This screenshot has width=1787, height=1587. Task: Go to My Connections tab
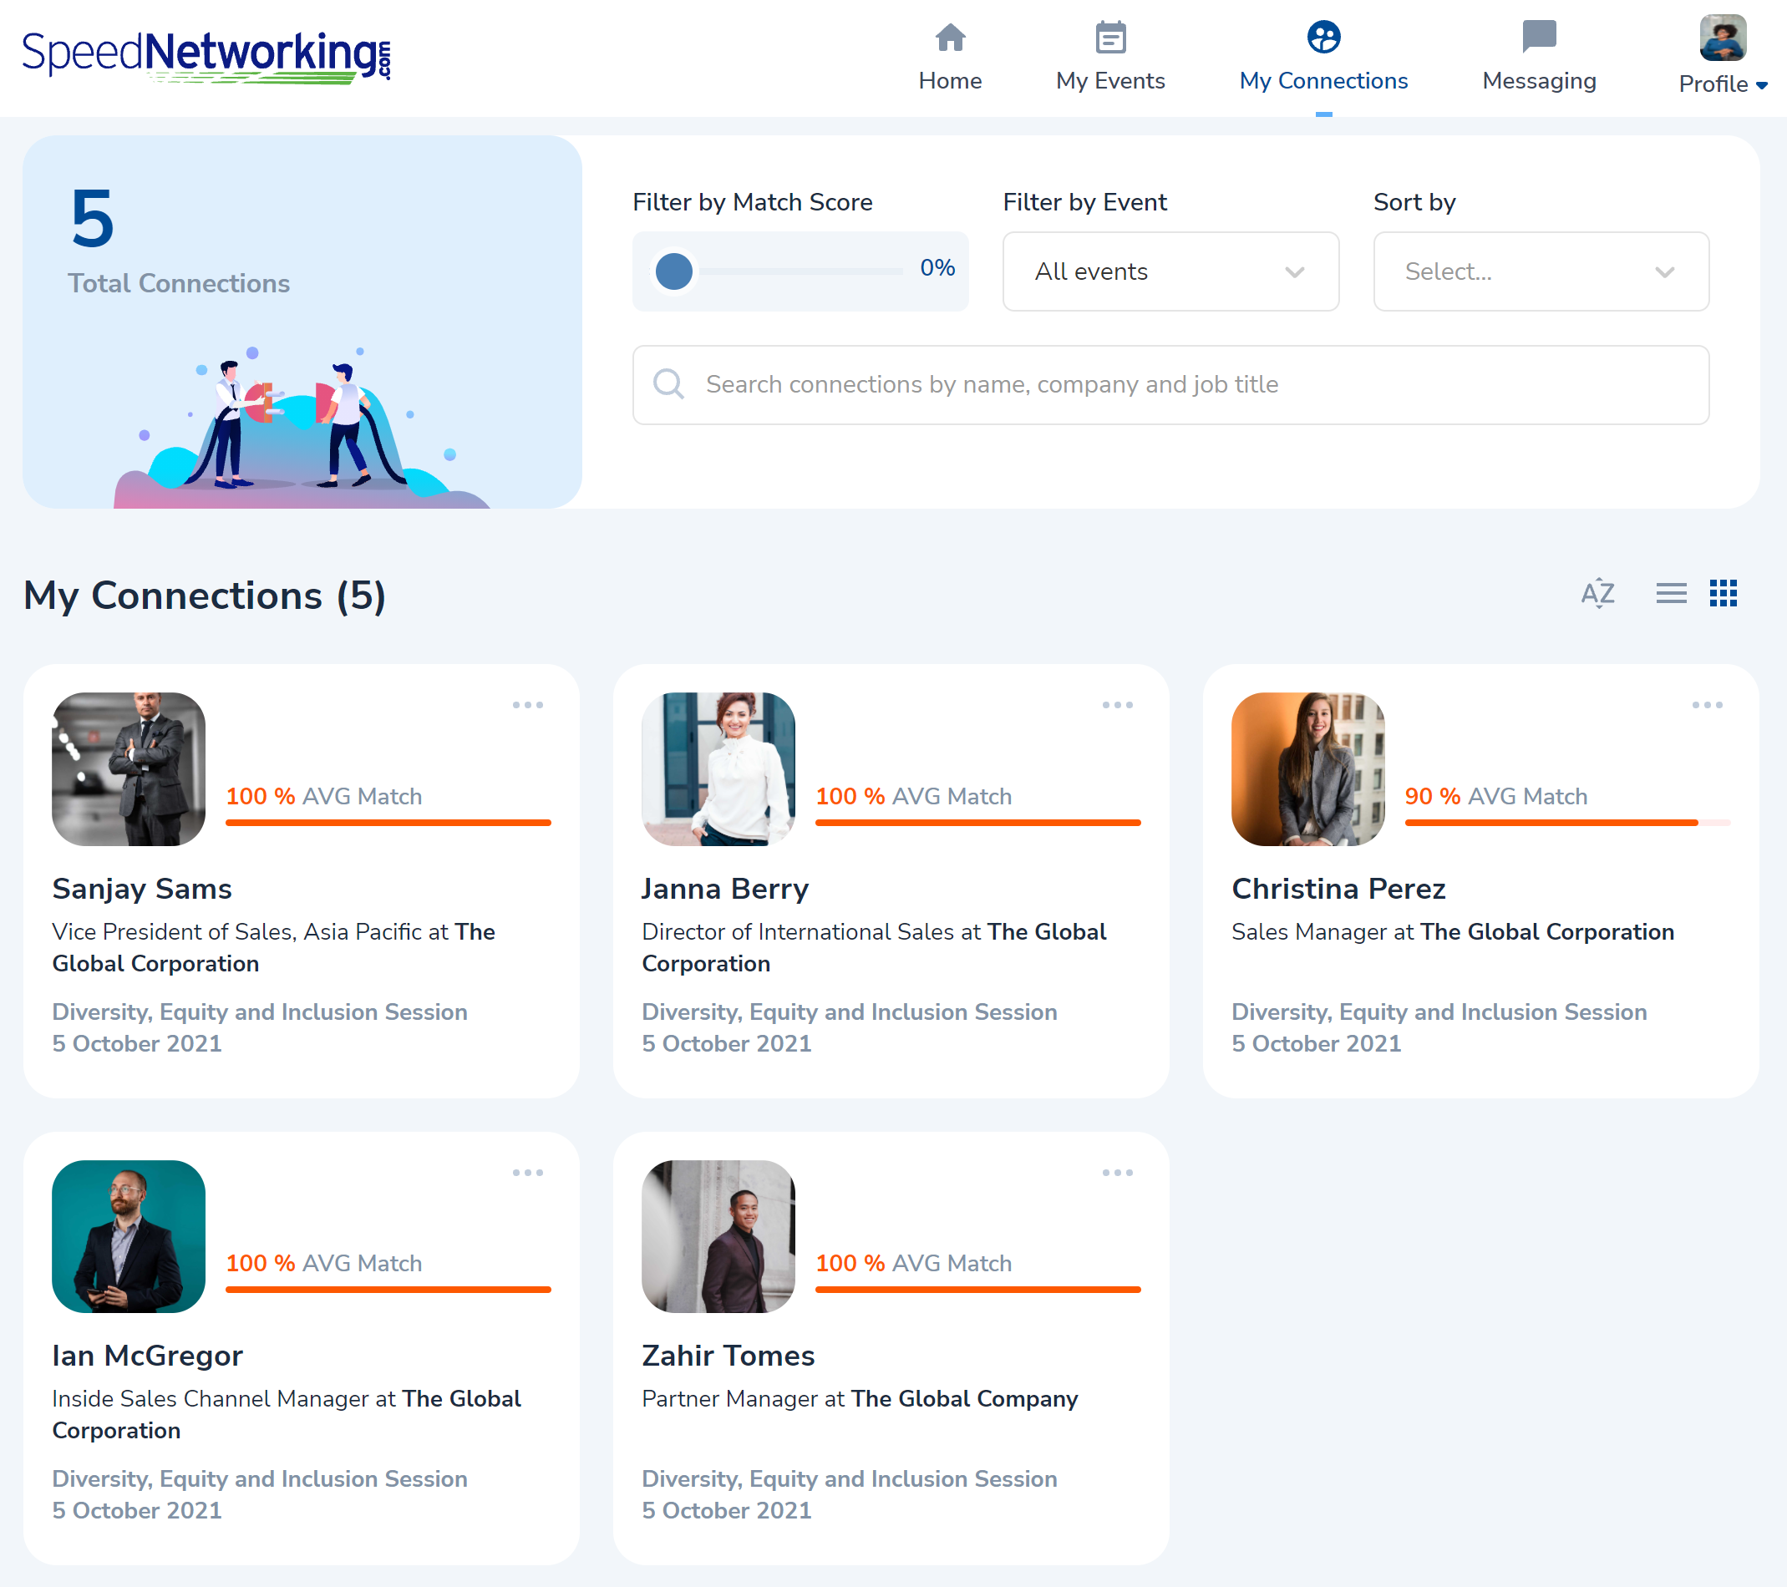click(1322, 80)
